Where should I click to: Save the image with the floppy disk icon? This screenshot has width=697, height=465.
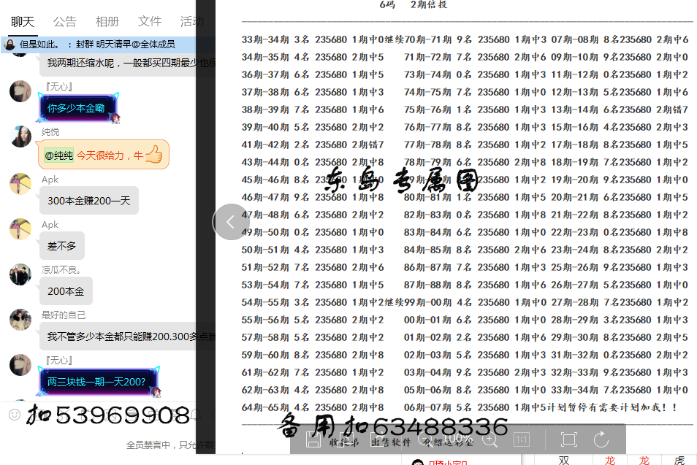point(313,439)
